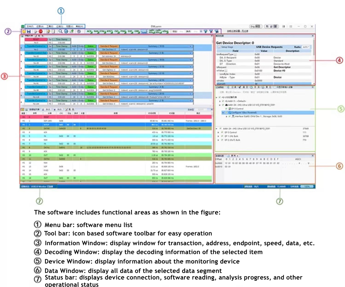Click the open folder icon in toolbar

click(23, 31)
